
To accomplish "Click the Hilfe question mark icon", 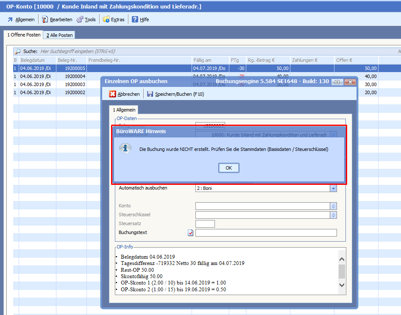I will pyautogui.click(x=135, y=20).
